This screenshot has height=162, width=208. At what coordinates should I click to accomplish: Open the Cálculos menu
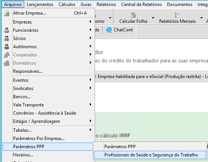pos(67,4)
